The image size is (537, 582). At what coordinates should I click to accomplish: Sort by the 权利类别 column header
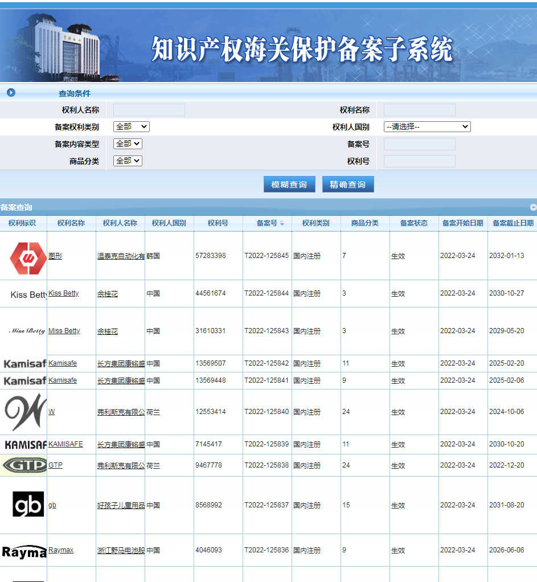316,223
